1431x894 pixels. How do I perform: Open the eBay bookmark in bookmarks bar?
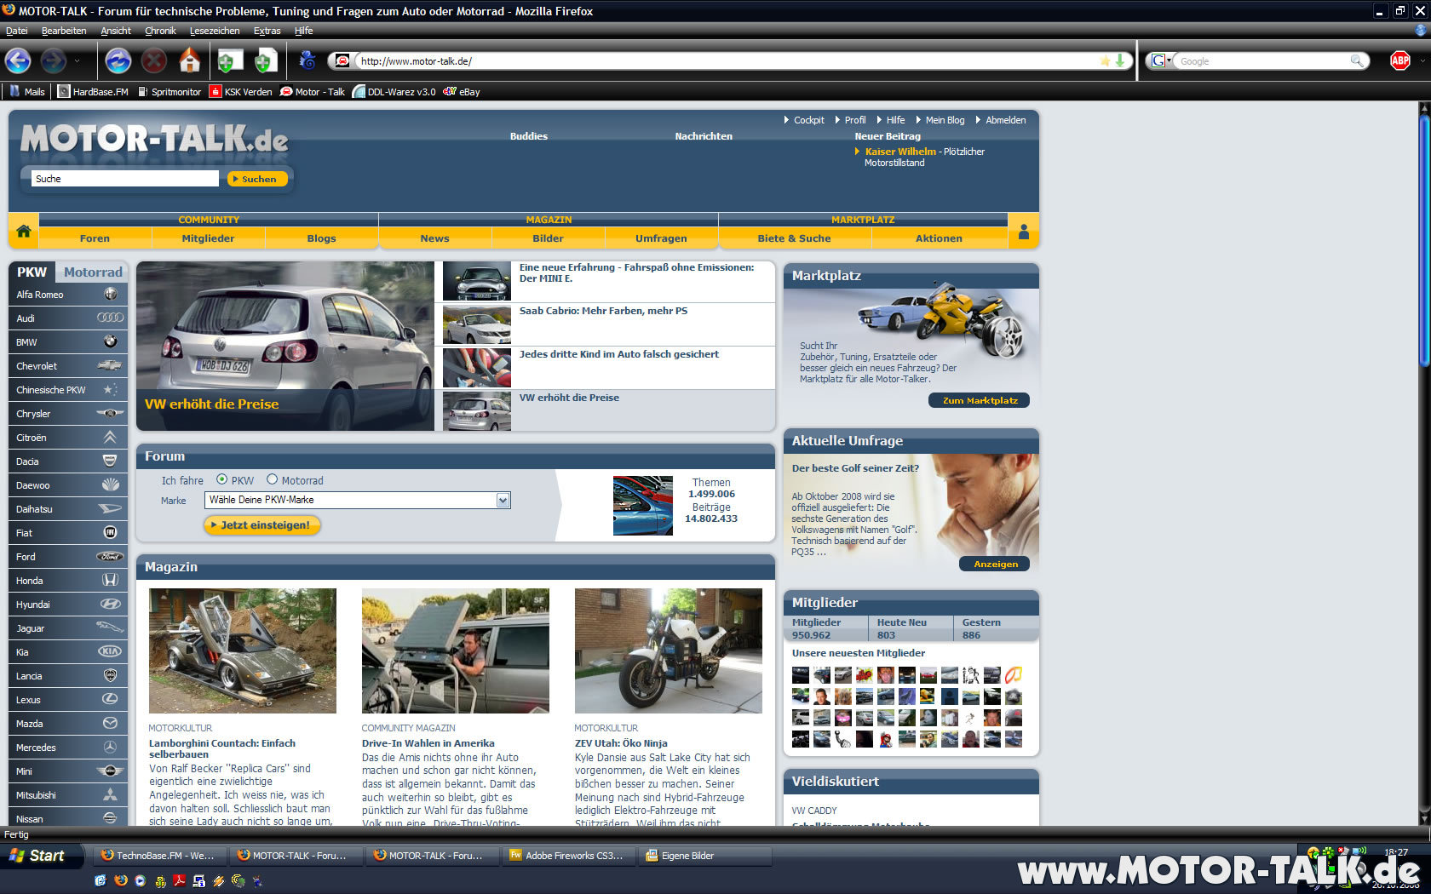tap(462, 92)
